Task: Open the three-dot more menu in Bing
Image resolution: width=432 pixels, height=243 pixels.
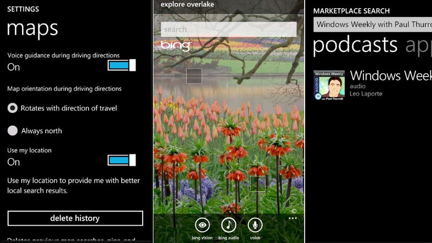Action: [x=293, y=218]
